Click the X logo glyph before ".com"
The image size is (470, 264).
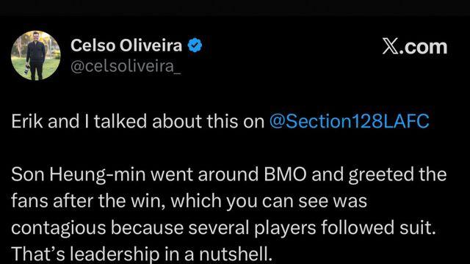(391, 46)
